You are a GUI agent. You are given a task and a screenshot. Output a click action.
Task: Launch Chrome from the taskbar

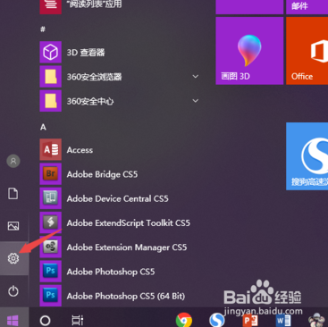point(184,320)
